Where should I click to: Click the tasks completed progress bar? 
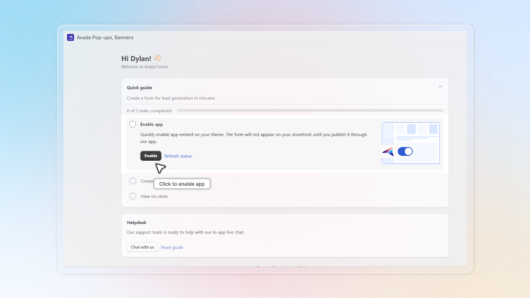coord(310,111)
